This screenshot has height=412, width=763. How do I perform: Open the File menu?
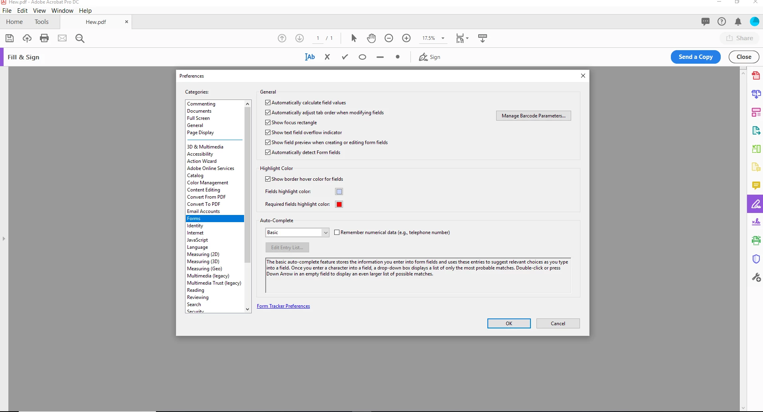(7, 11)
